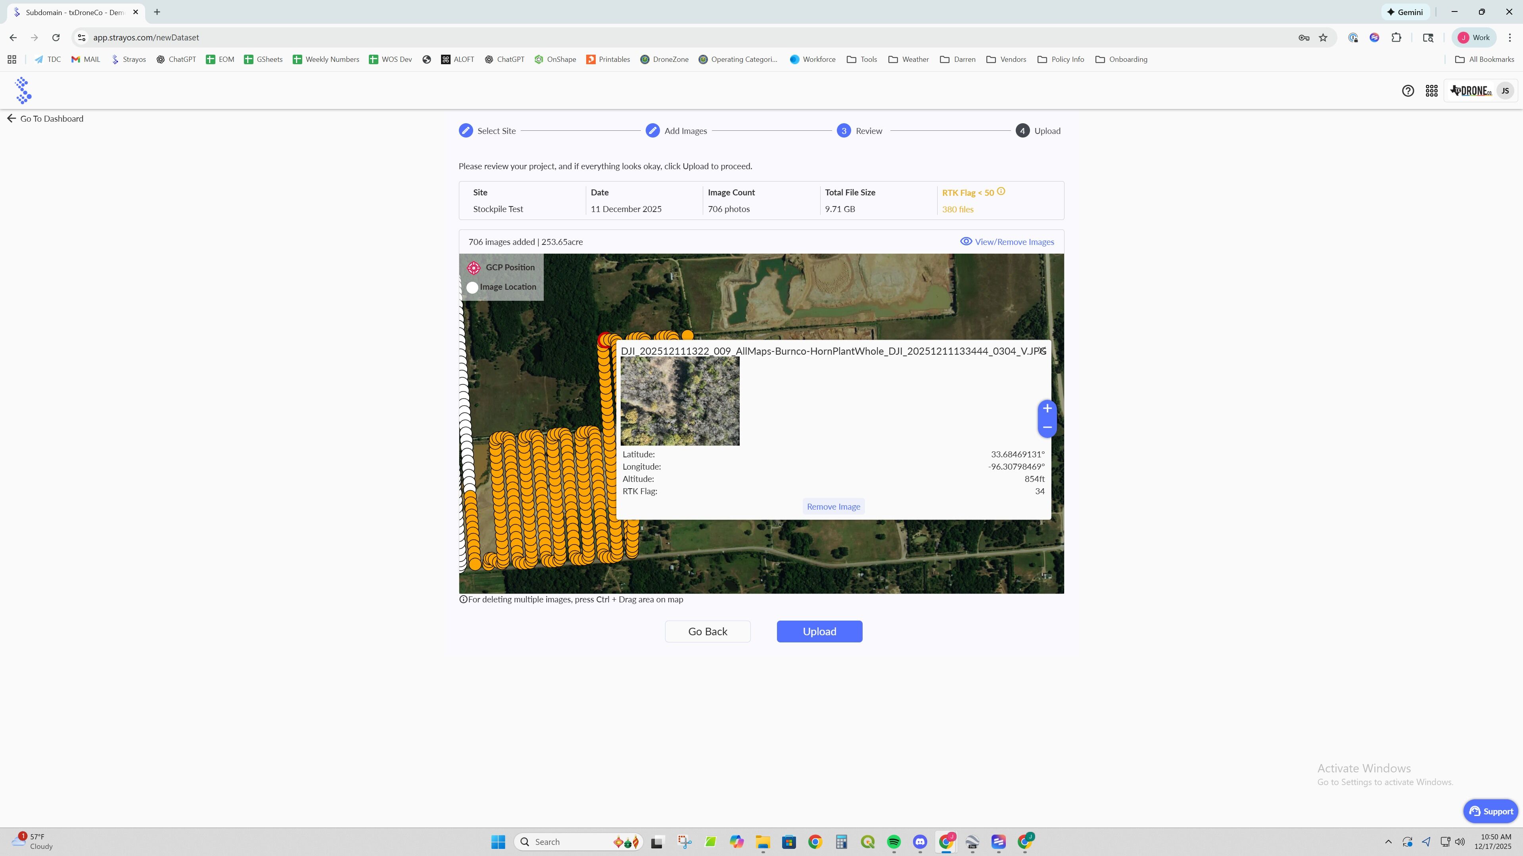The width and height of the screenshot is (1523, 856).
Task: Close the image details popup
Action: tap(1042, 351)
